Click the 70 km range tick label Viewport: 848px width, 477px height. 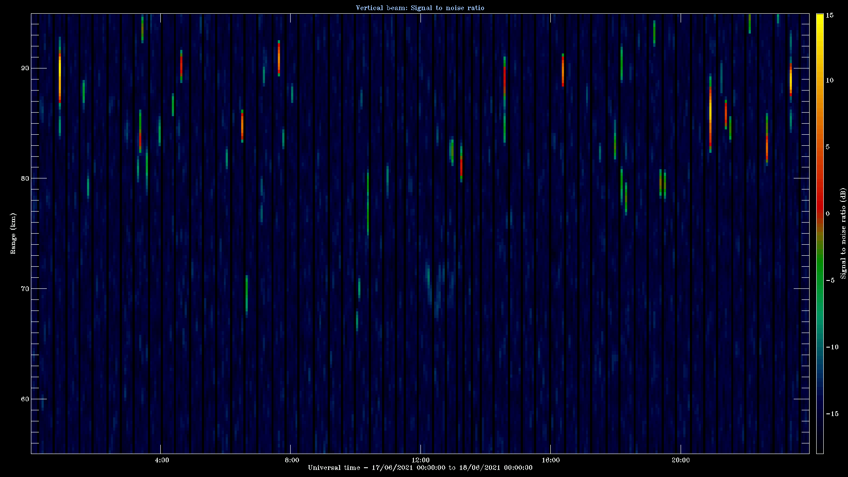25,289
